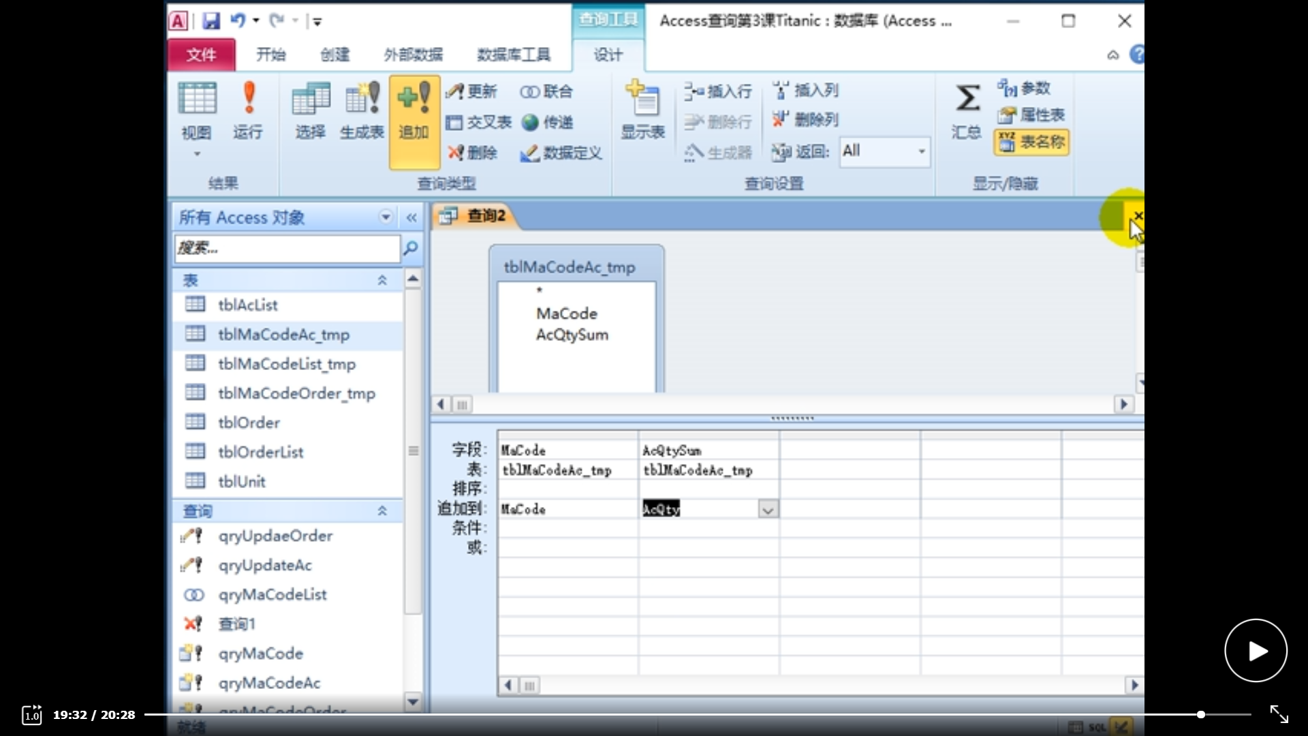This screenshot has width=1308, height=736.
Task: Choose the Select (选择) query type
Action: (x=311, y=111)
